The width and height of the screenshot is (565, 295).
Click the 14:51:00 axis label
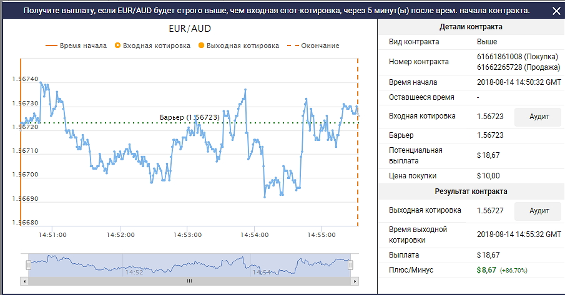52,235
